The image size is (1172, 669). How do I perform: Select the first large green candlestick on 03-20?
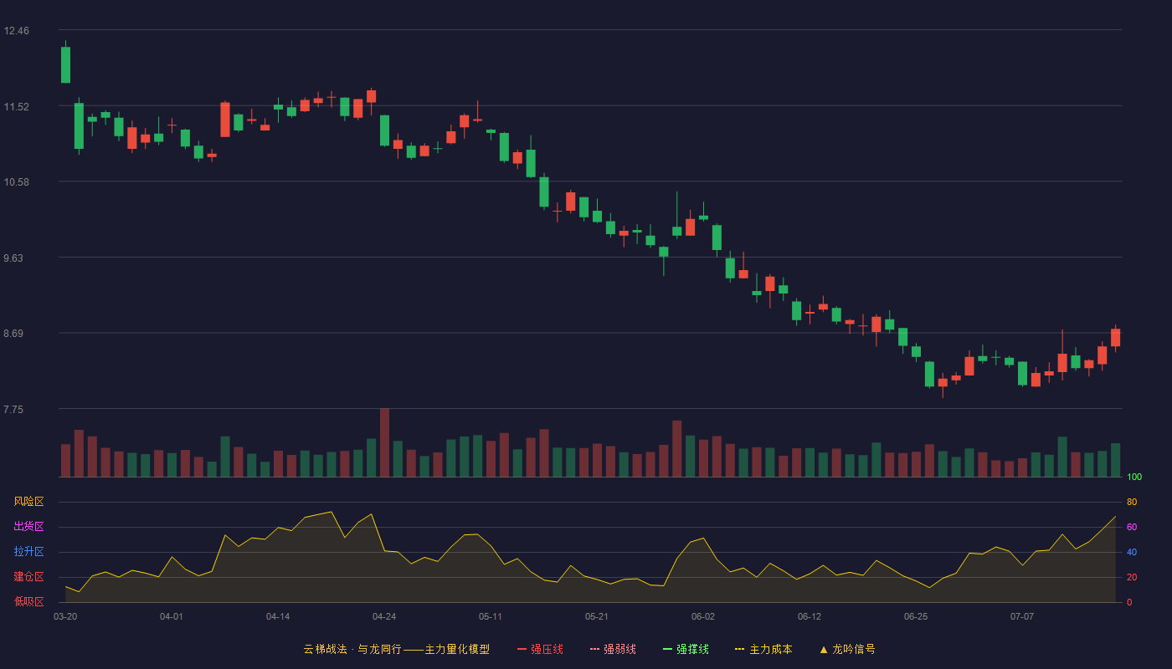[x=65, y=64]
